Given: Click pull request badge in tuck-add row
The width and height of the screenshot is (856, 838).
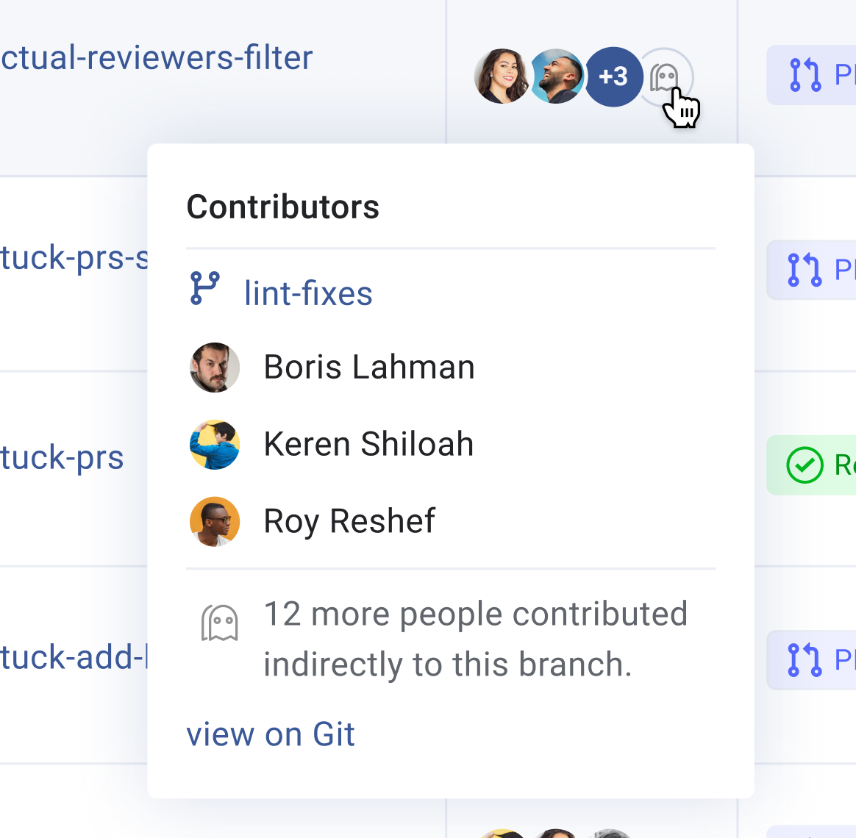Looking at the screenshot, I should click(811, 660).
